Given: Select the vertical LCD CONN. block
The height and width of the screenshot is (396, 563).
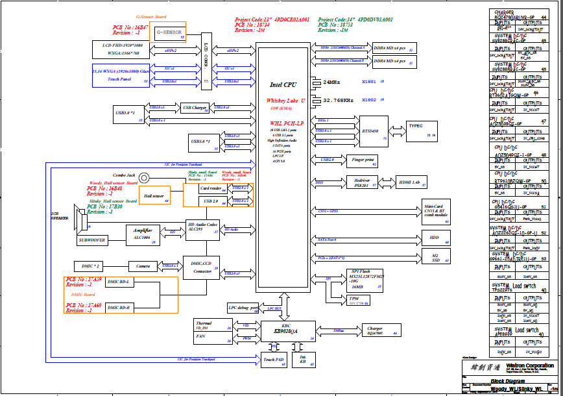Looking at the screenshot, I should (x=206, y=61).
